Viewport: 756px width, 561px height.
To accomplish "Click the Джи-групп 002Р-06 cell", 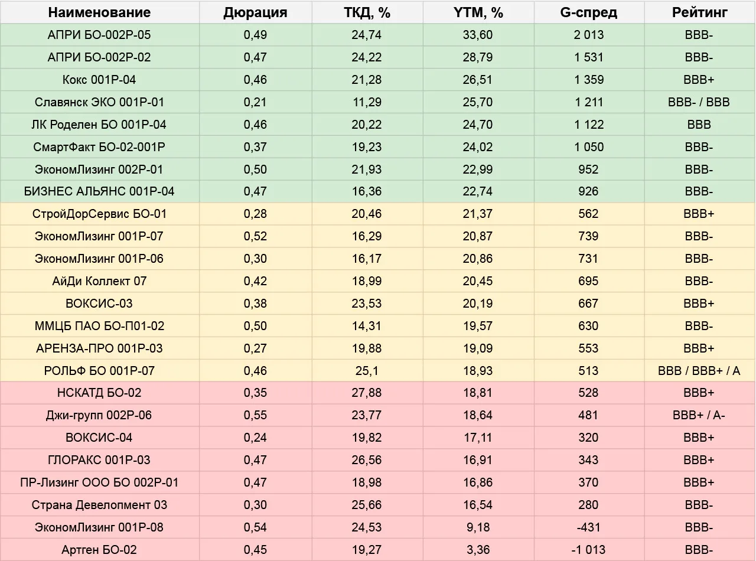I will (99, 415).
